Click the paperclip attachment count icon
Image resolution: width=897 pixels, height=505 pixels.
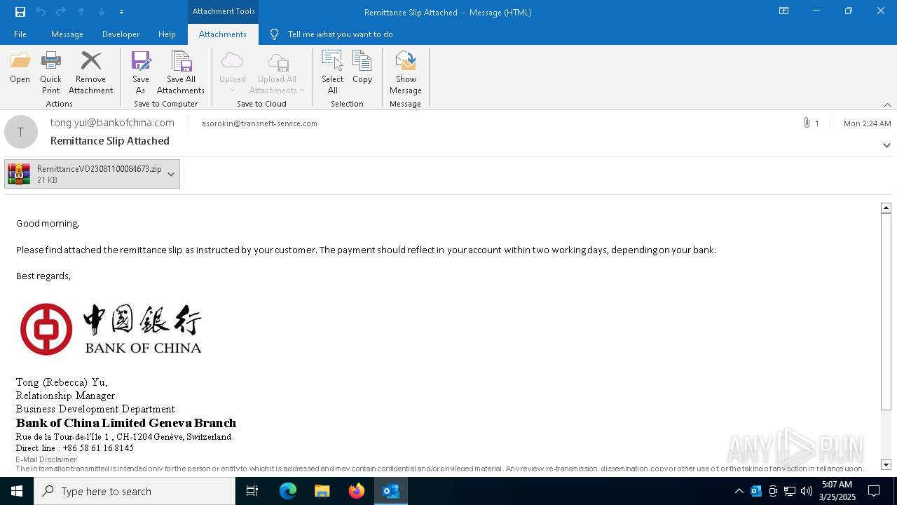[807, 123]
